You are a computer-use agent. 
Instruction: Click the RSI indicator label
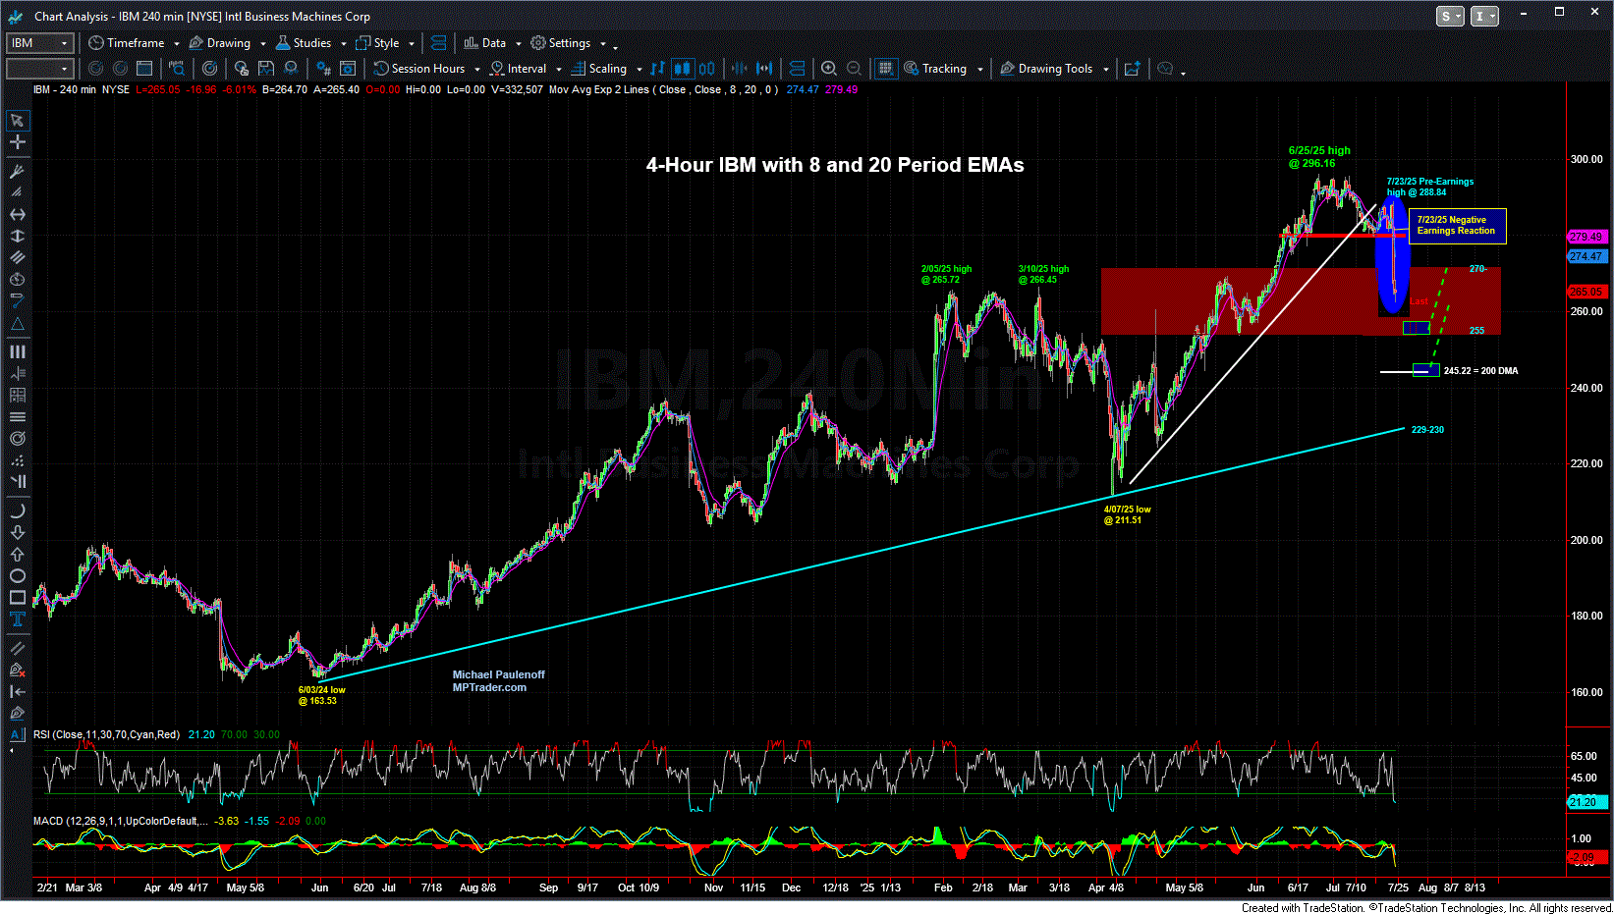tap(107, 734)
